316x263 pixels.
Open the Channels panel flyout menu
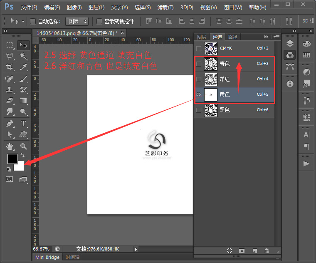coord(276,37)
